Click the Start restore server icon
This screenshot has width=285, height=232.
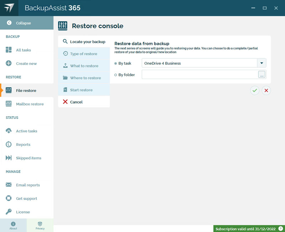(x=65, y=90)
